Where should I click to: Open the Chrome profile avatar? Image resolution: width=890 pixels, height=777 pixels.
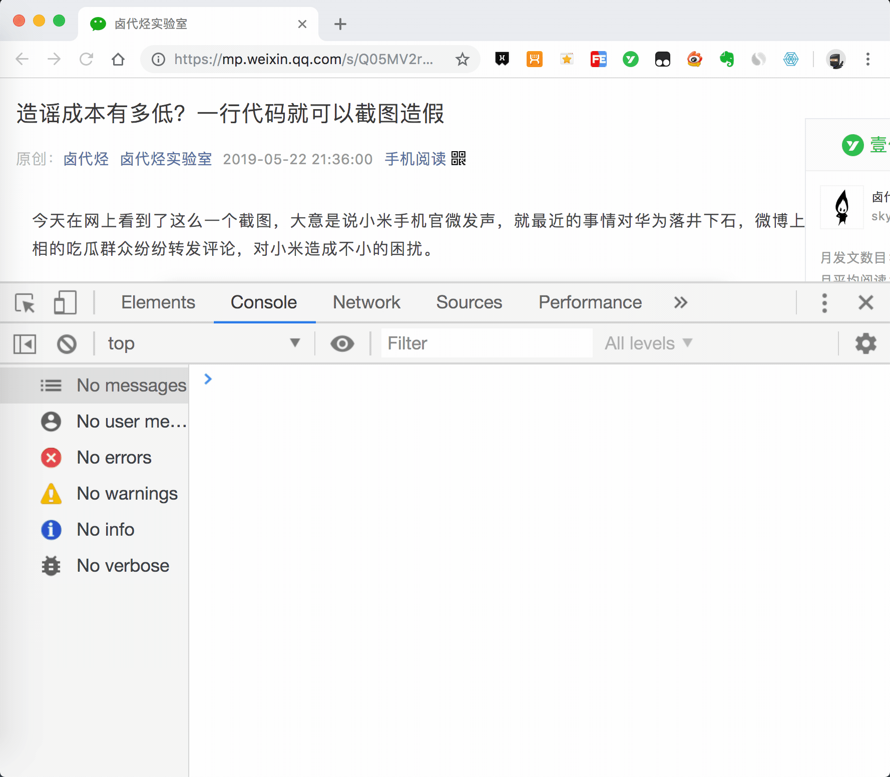(836, 59)
